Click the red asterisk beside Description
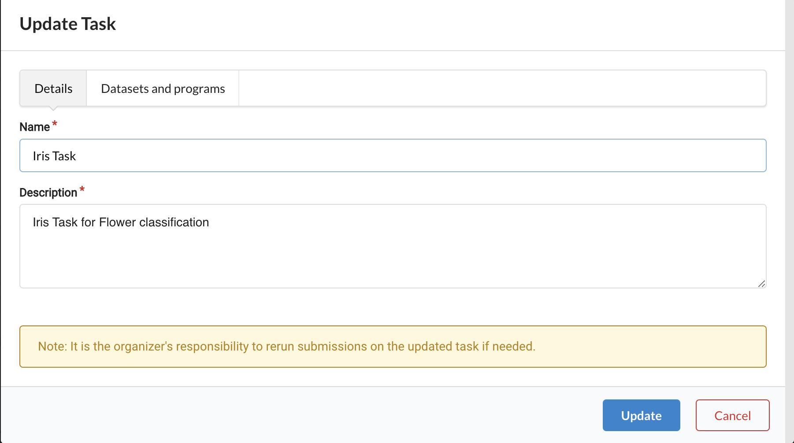 tap(82, 190)
